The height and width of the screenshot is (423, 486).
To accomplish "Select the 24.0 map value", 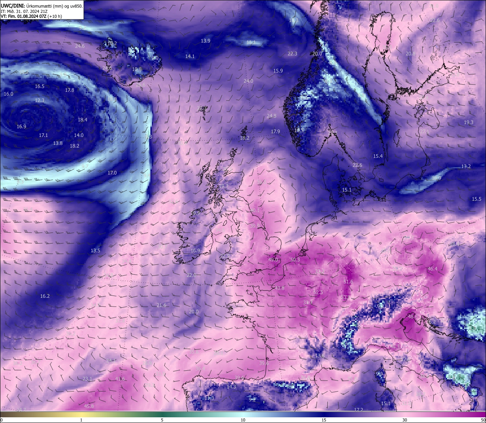I will (x=248, y=81).
